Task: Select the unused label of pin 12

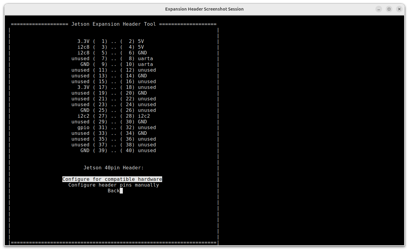Action: 147,70
